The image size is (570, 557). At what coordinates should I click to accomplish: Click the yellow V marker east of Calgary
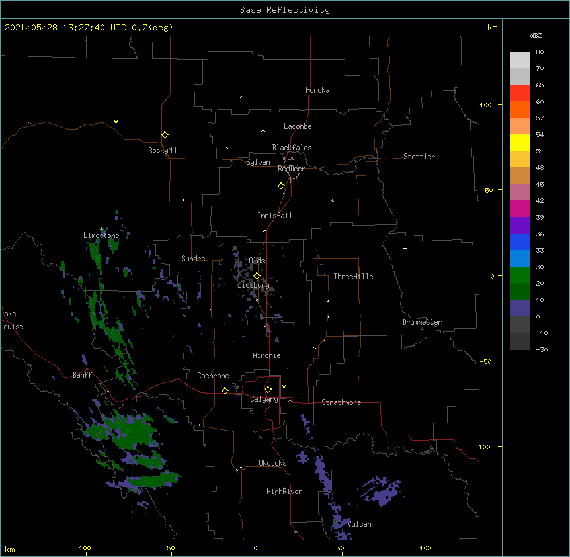coord(284,386)
